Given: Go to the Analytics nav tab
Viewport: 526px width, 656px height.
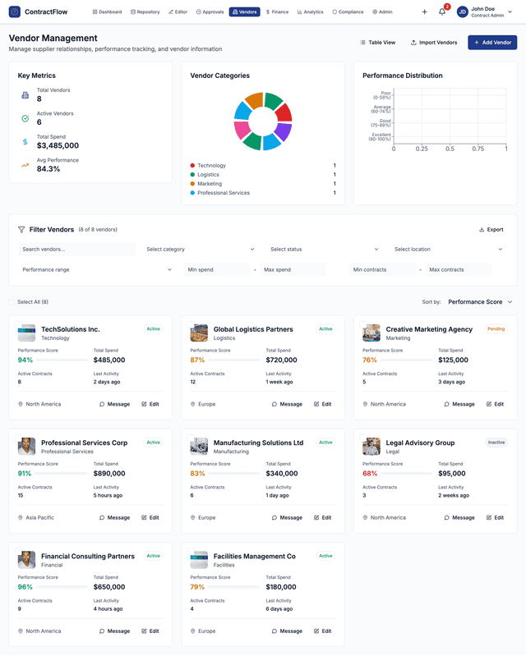Looking at the screenshot, I should point(310,12).
